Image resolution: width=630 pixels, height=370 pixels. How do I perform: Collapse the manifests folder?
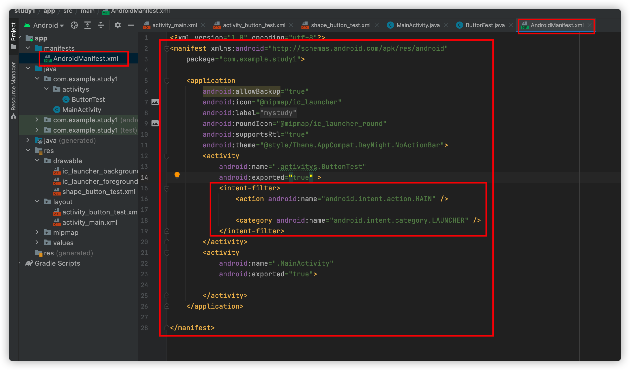coord(28,48)
